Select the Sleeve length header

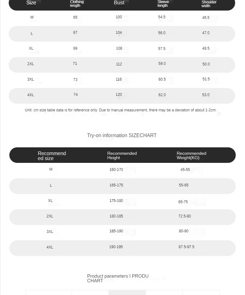(163, 4)
